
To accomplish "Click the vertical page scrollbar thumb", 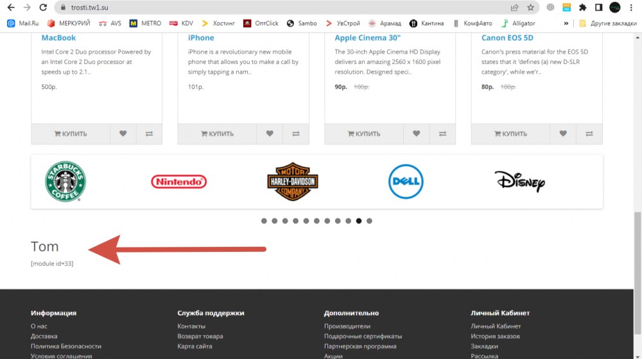I will tap(638, 273).
